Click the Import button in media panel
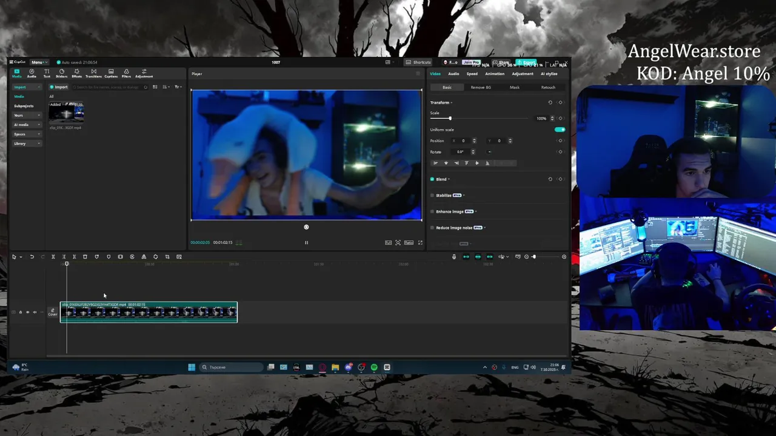The image size is (776, 436). [x=59, y=87]
